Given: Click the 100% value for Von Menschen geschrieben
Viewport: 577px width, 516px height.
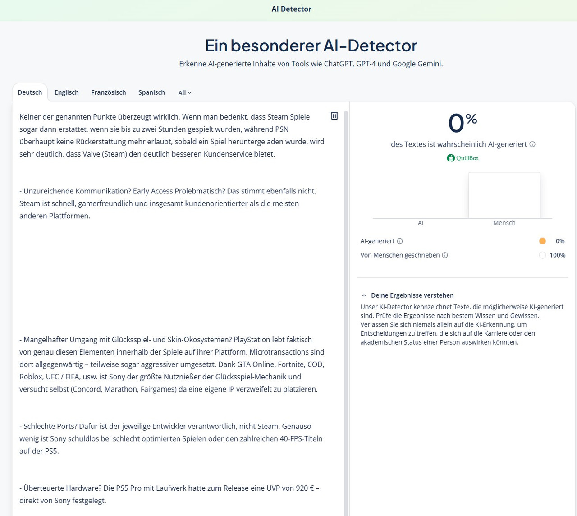Looking at the screenshot, I should 557,255.
